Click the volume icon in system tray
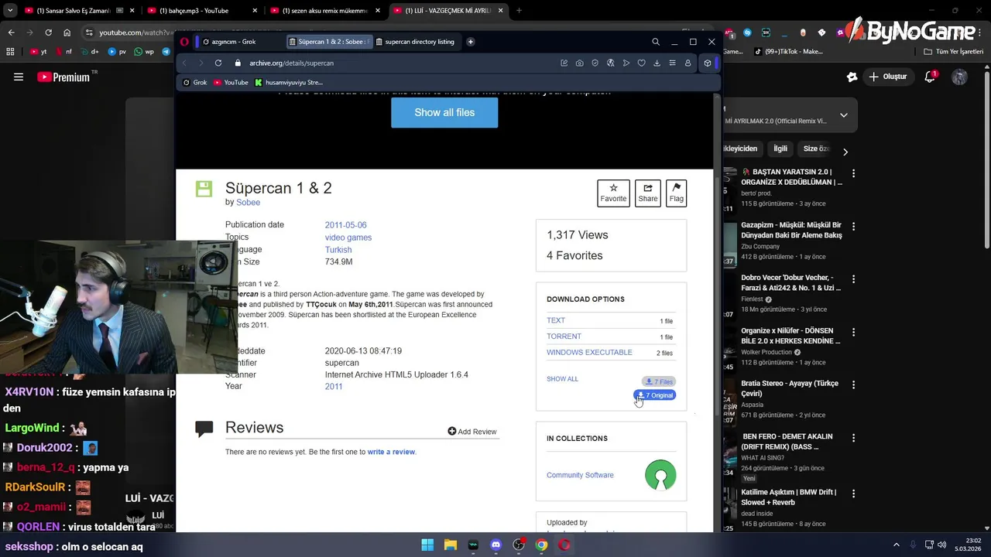The image size is (991, 557). [x=942, y=545]
